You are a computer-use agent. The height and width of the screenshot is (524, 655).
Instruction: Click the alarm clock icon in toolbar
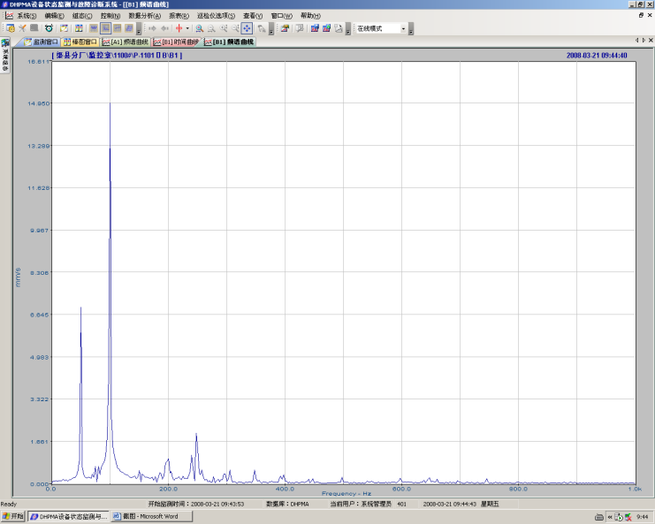click(x=49, y=28)
